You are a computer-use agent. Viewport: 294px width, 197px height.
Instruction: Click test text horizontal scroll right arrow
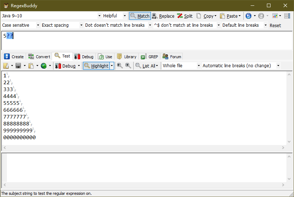283,148
